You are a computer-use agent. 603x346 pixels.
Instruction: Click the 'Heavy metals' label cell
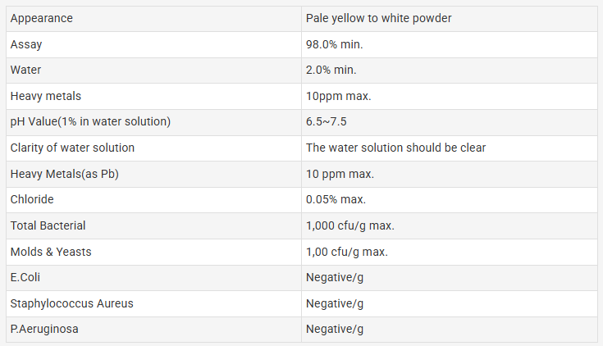click(153, 96)
